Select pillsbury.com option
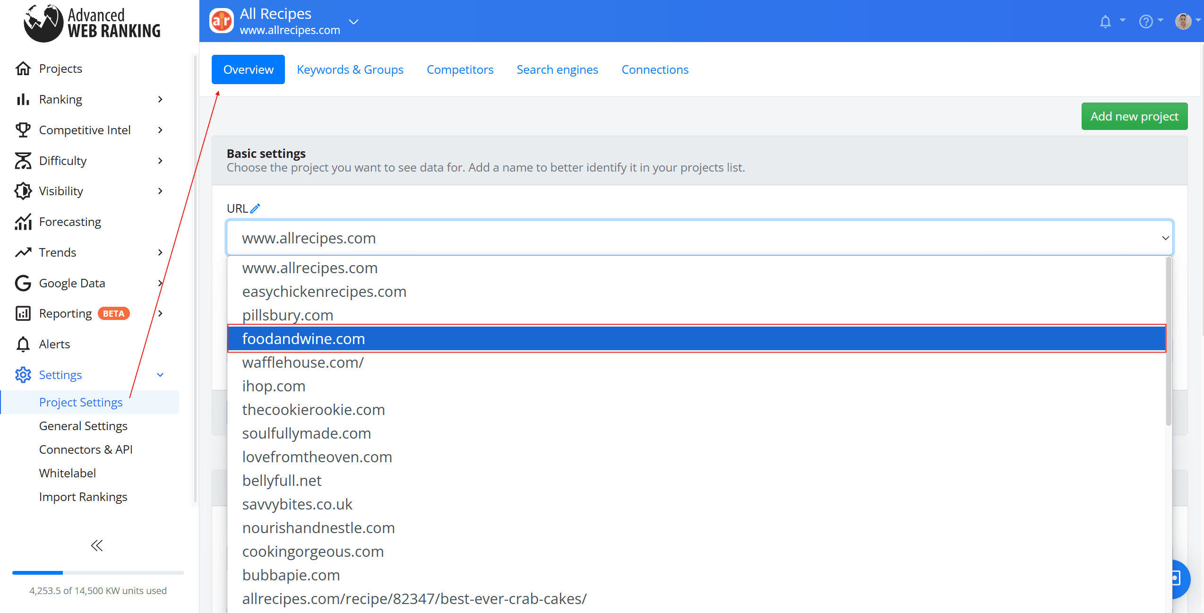The width and height of the screenshot is (1204, 613). [x=697, y=315]
